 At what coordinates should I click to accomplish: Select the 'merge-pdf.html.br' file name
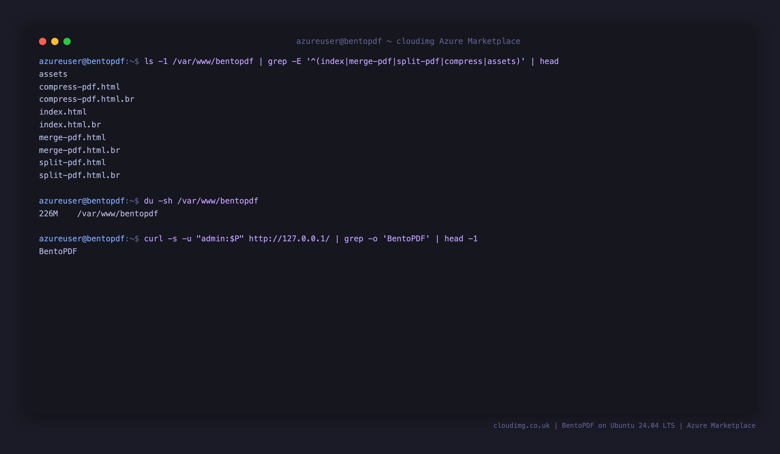[x=80, y=151]
